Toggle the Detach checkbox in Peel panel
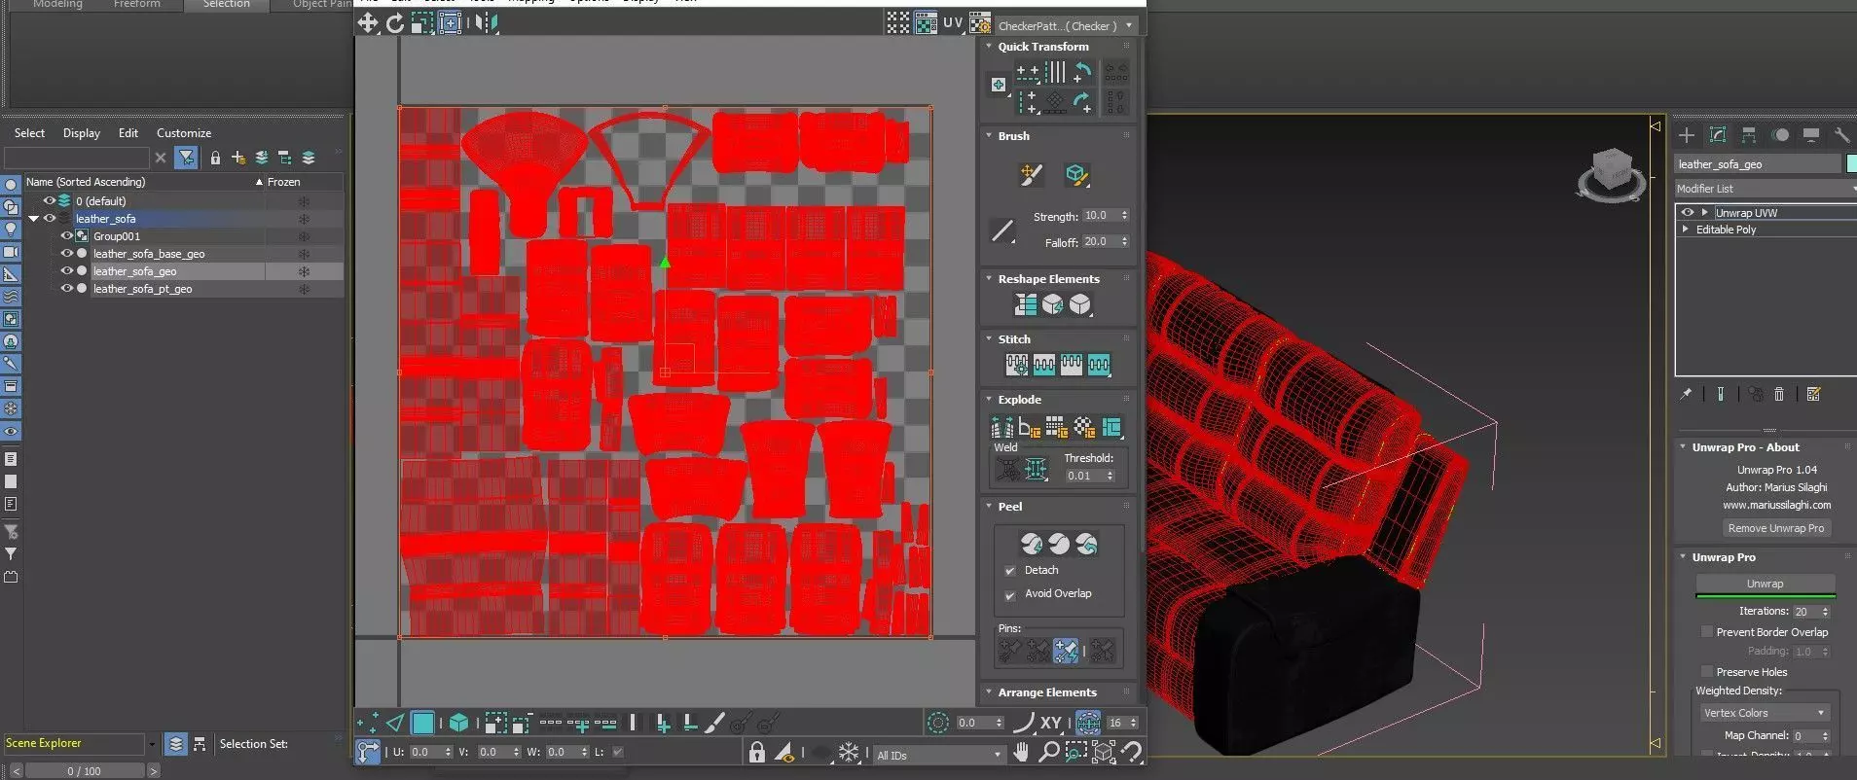The image size is (1857, 780). pos(1010,571)
